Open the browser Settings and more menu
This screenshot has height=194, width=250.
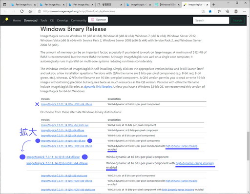(x=245, y=11)
